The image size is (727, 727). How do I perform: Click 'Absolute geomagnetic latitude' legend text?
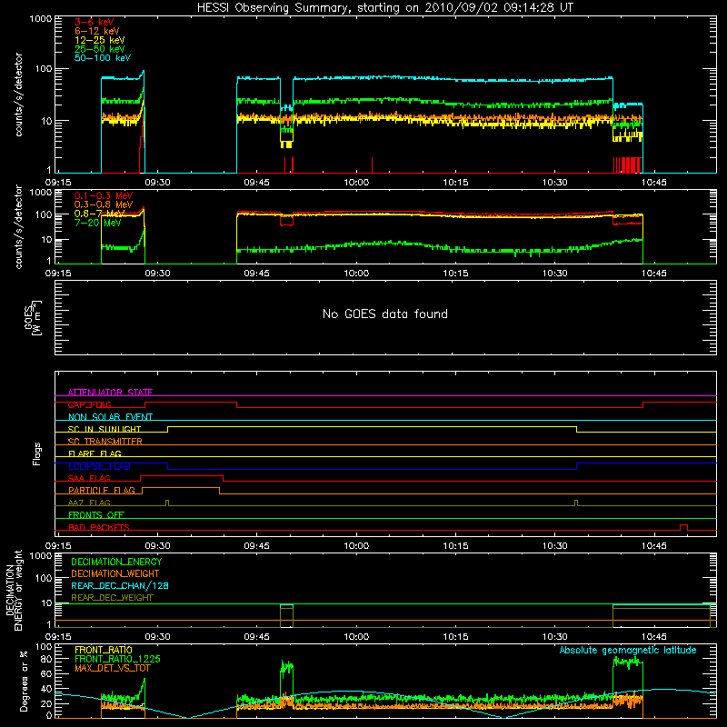pos(628,650)
